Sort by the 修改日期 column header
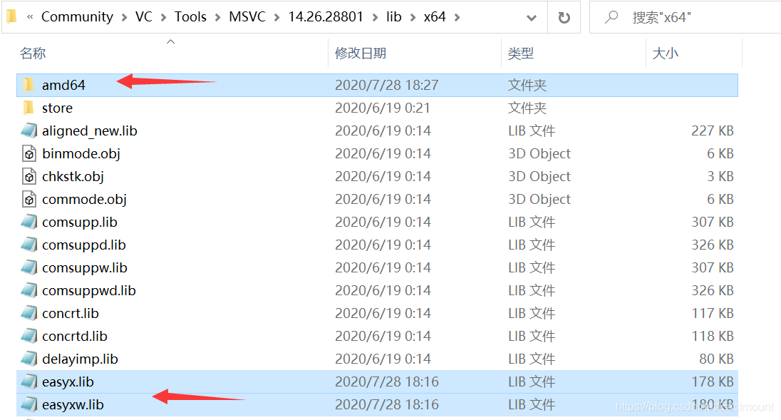781x420 pixels. [361, 53]
